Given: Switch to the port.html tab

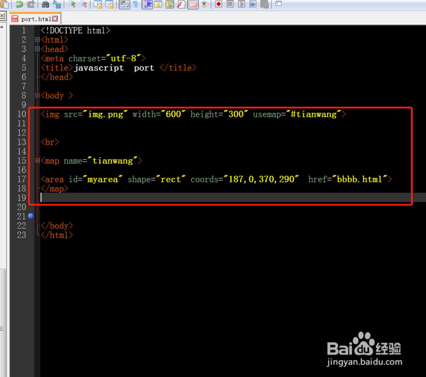Looking at the screenshot, I should pos(36,19).
